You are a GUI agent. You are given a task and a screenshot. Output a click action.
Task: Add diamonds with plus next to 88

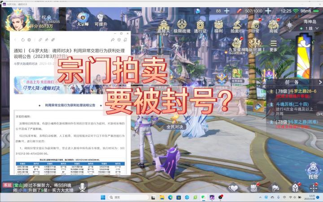point(227,11)
